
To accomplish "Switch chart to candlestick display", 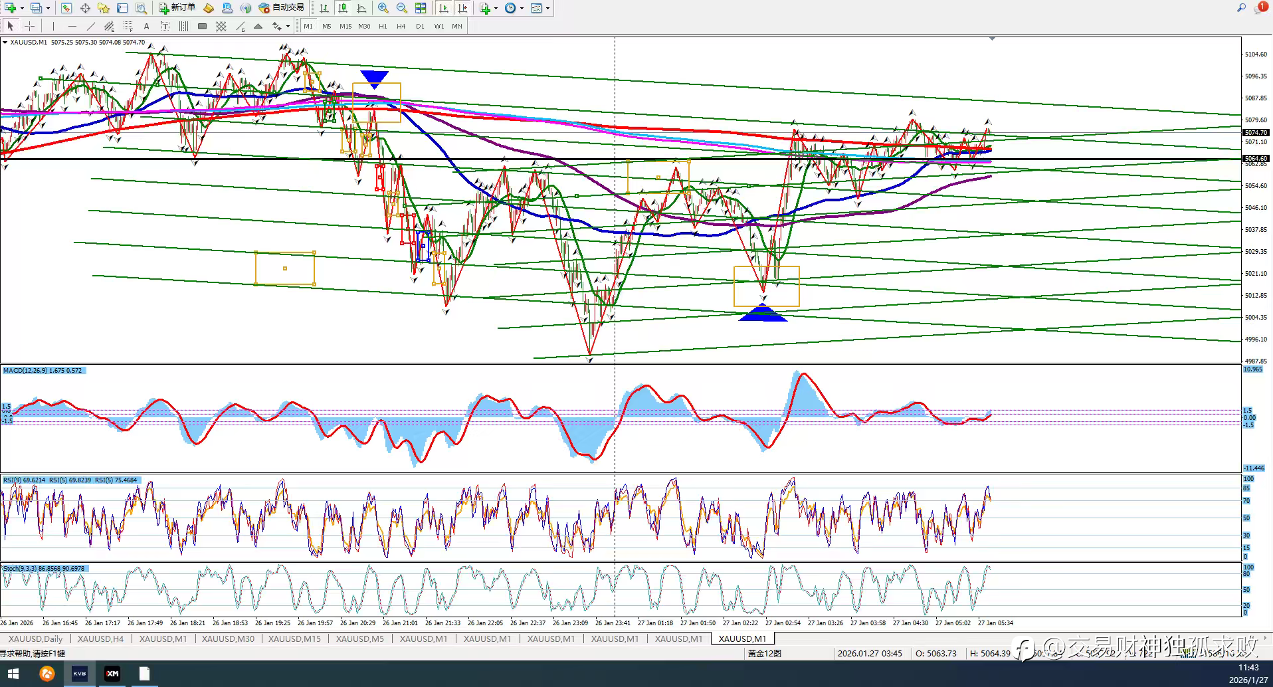I will click(343, 8).
